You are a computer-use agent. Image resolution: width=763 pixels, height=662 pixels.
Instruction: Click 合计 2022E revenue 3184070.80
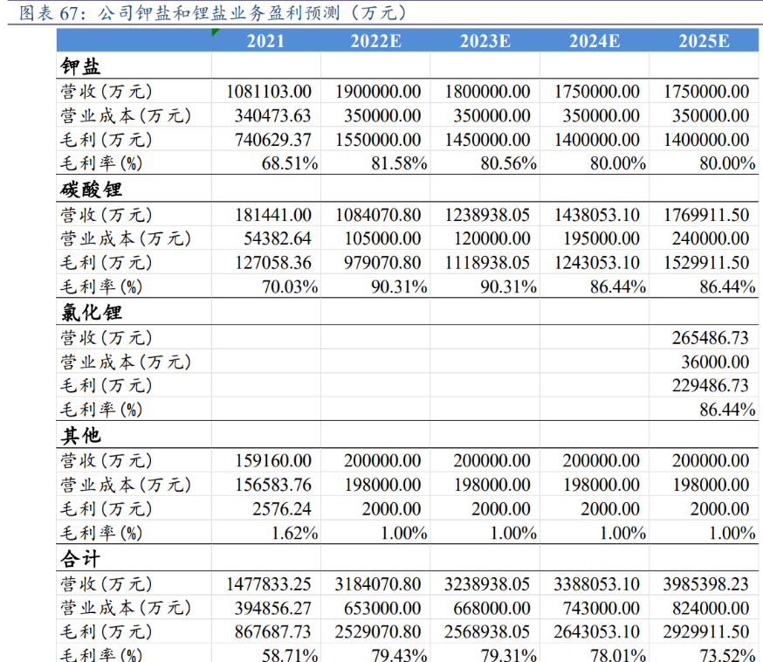pyautogui.click(x=378, y=584)
